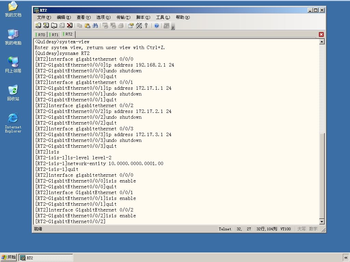350x262 pixels.
Task: Minimize the RT2 window
Action: [310, 10]
